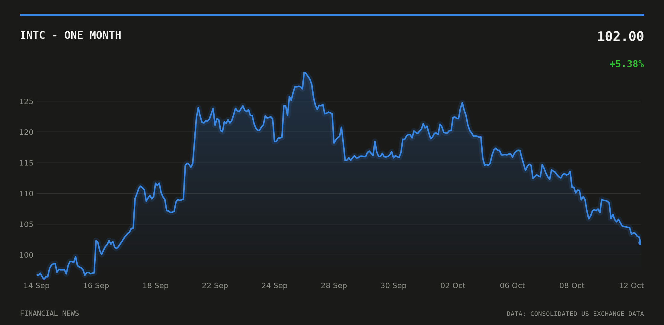Click the 18 Sep date label
This screenshot has width=664, height=325.
pos(155,286)
